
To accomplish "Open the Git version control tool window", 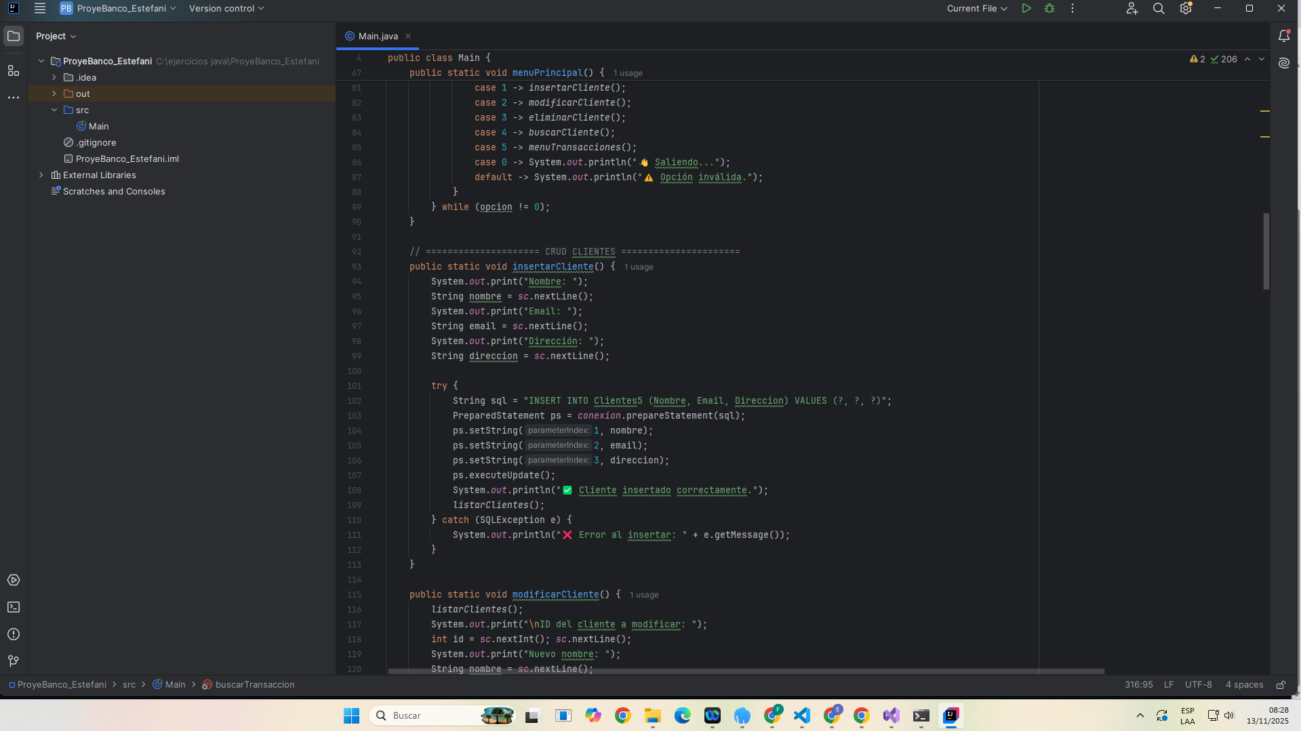I will (14, 661).
